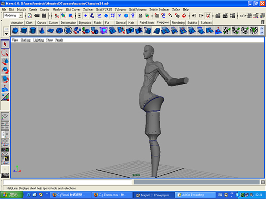
Task: Click the circled shelf icon after torus
Action: point(68,30)
